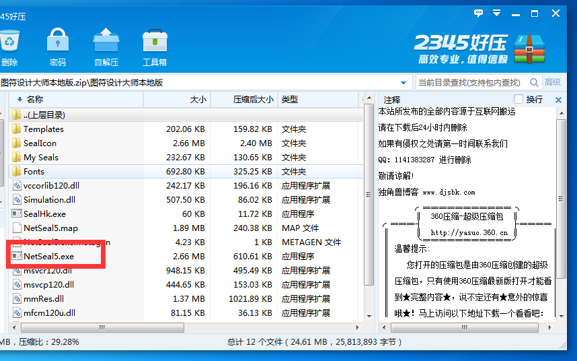Click the 压缩比：29.28% status text

[x=49, y=342]
